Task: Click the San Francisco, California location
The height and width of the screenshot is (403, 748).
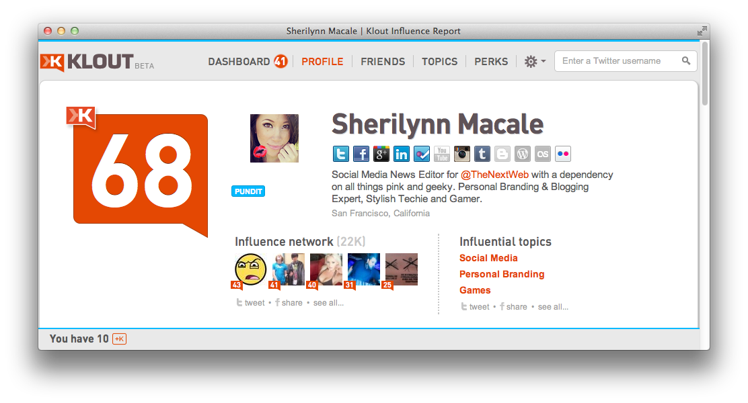Action: [x=381, y=214]
